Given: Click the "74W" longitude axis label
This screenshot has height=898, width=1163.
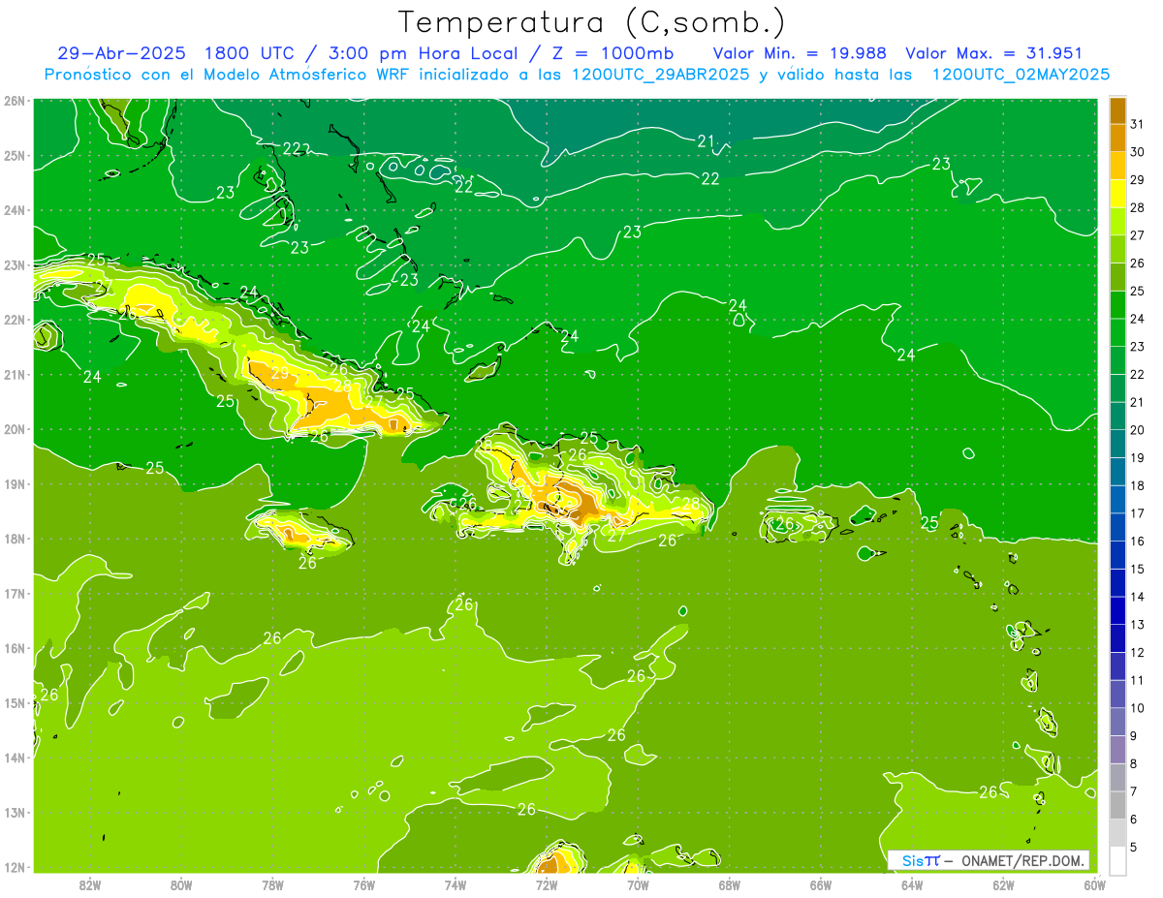Looking at the screenshot, I should tap(455, 884).
